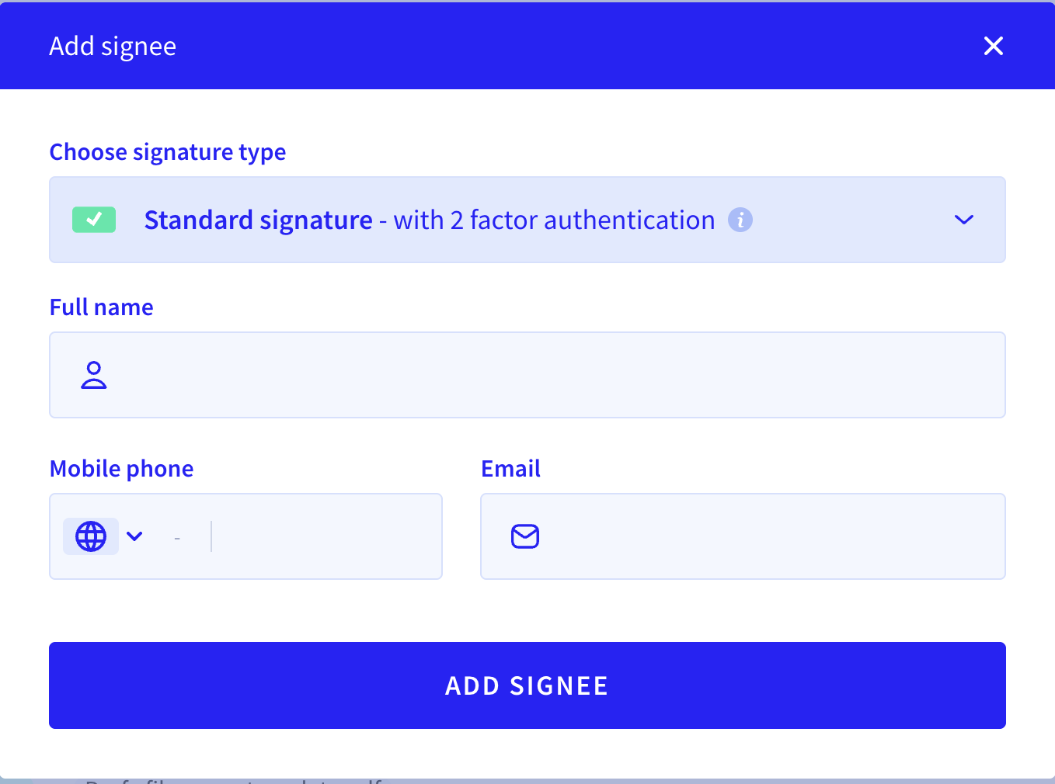This screenshot has width=1055, height=784.
Task: Click the ADD SIGNEE button
Action: click(527, 685)
